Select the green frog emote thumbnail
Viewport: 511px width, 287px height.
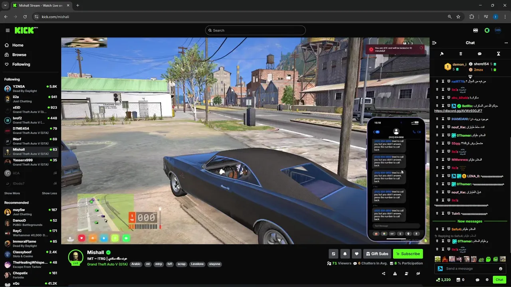pyautogui.click(x=481, y=259)
